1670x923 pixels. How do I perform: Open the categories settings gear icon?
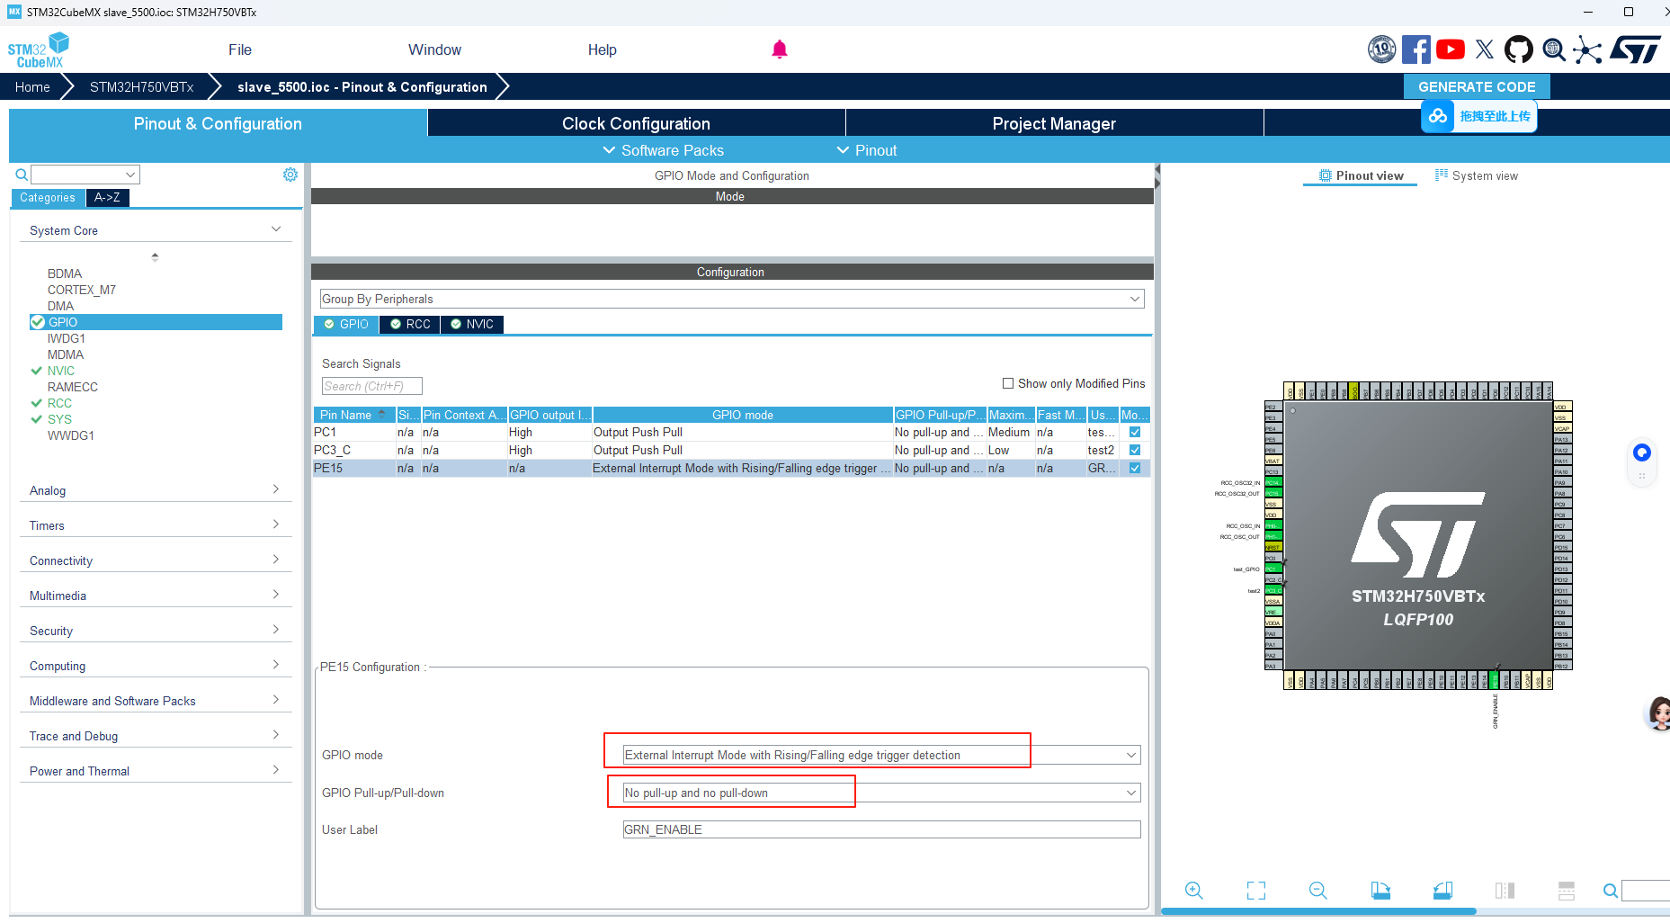click(290, 175)
